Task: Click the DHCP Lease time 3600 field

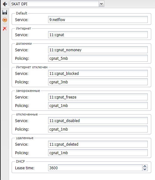Action: coord(95,168)
